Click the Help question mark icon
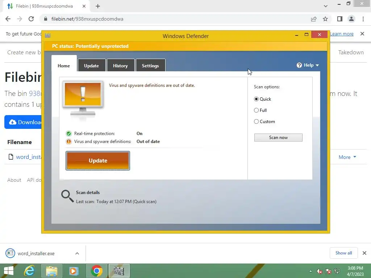Screen dimensions: 371x278 coord(299,65)
